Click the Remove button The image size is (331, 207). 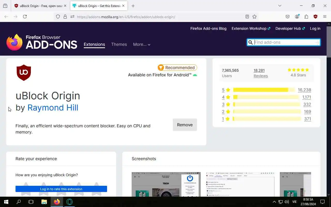[185, 125]
